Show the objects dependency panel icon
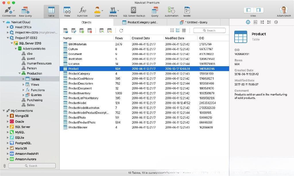Viewport: 294px width, 176px height. 262,22
